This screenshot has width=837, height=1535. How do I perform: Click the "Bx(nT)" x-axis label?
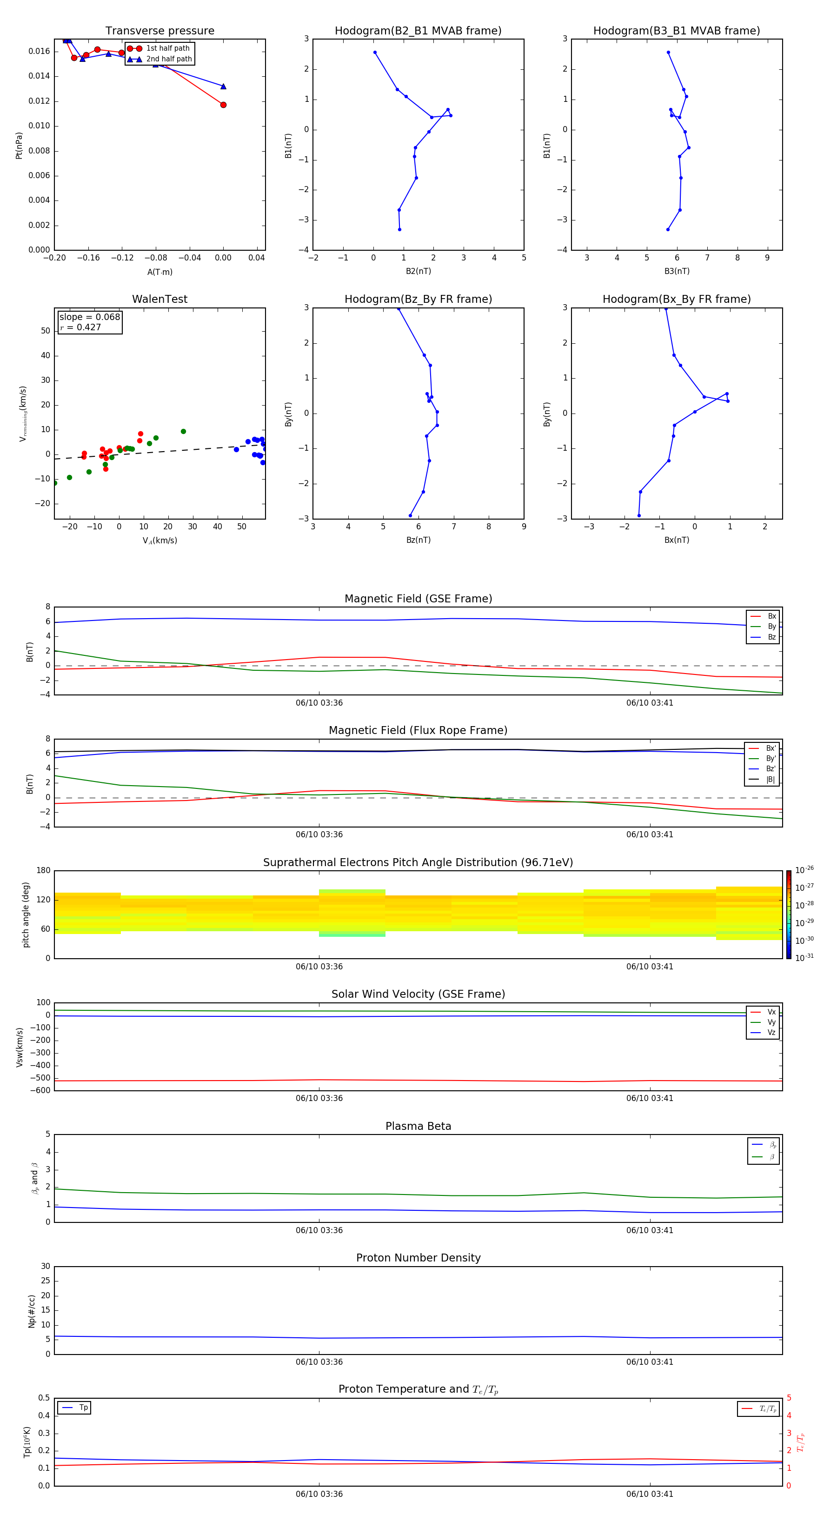[x=677, y=540]
